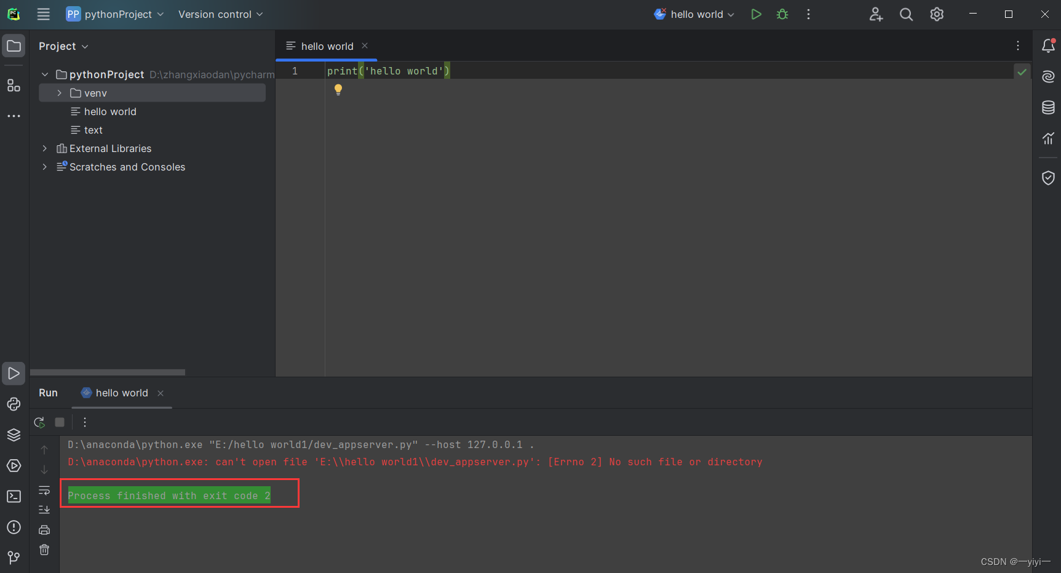
Task: Run hello world with the green play icon
Action: coord(756,14)
